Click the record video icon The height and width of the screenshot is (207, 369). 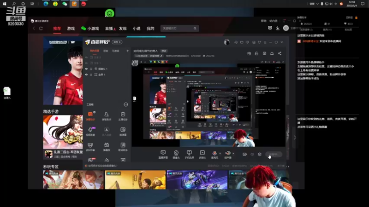[245, 154]
